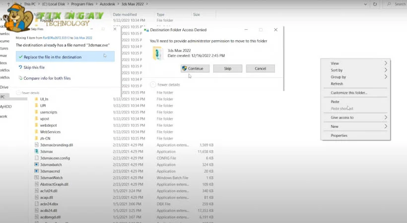Image resolution: width=407 pixels, height=223 pixels.
Task: Click ac1st24.dll file icon
Action: [x=36, y=191]
